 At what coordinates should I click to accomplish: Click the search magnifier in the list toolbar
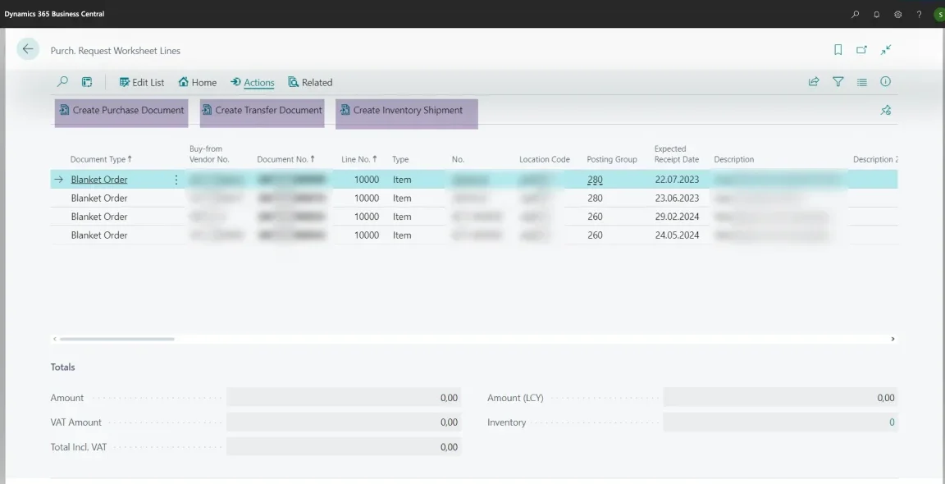click(x=62, y=82)
